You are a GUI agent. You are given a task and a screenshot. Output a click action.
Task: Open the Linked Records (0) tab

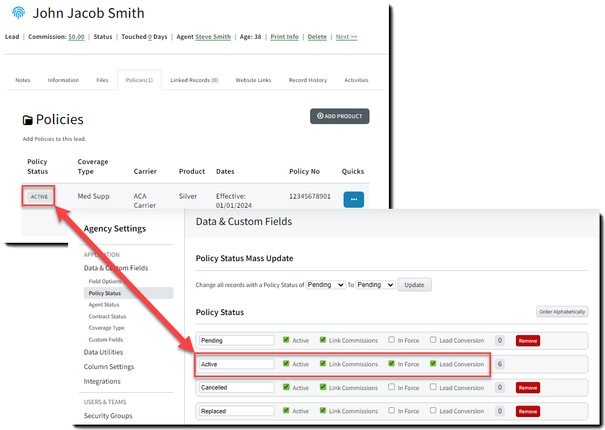point(194,80)
